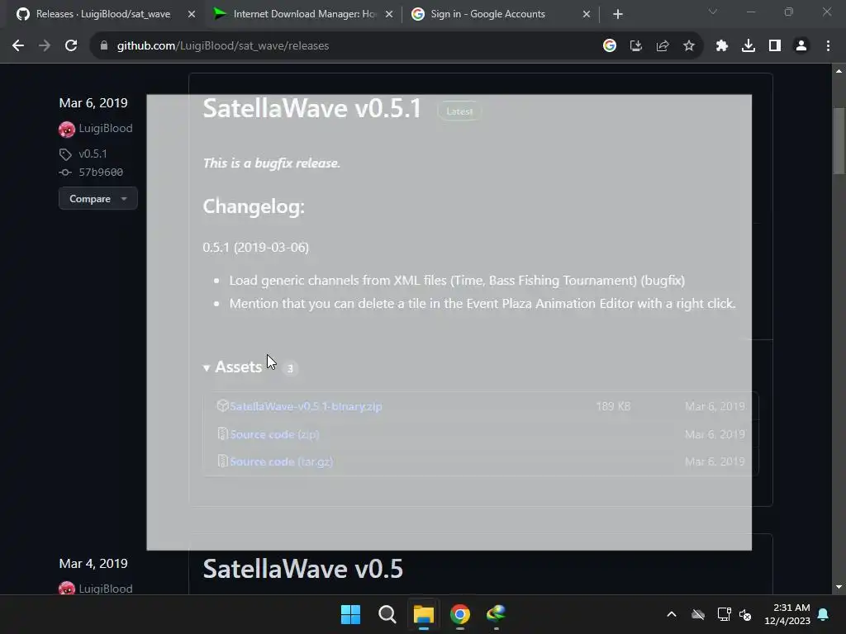Click the site lock icon in address bar
Screen dimensions: 846x634
pos(103,46)
